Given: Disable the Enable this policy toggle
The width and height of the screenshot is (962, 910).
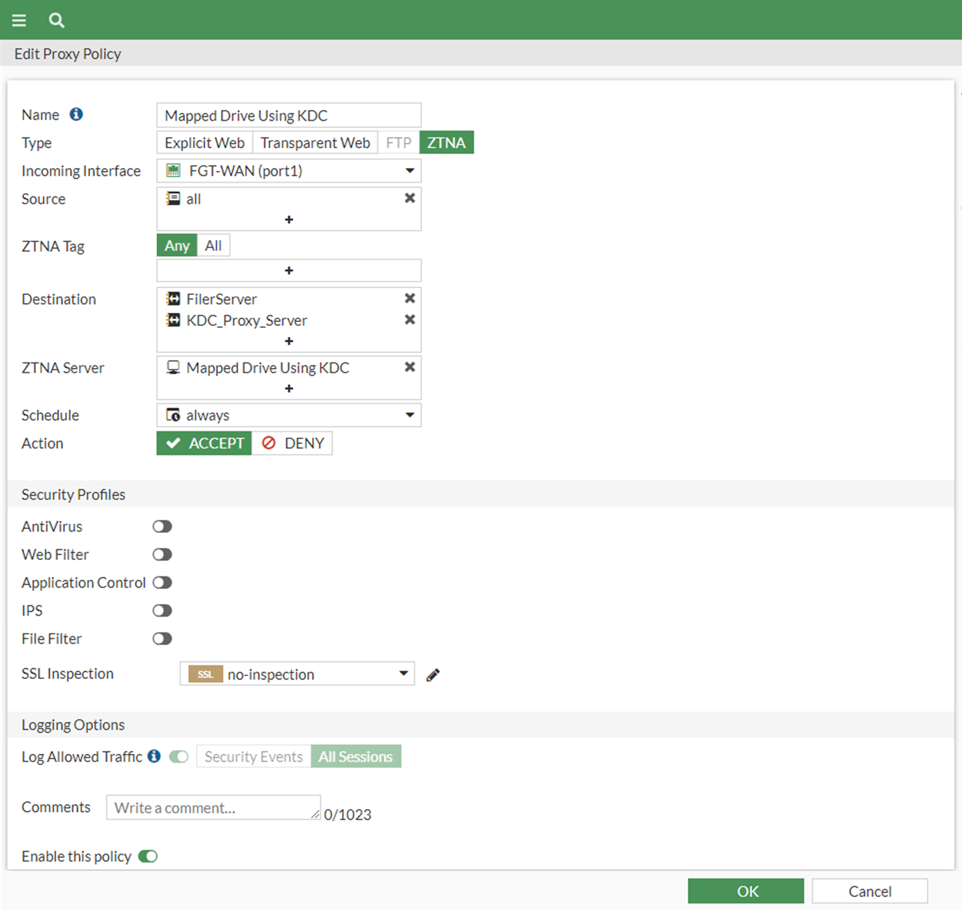Looking at the screenshot, I should point(147,856).
